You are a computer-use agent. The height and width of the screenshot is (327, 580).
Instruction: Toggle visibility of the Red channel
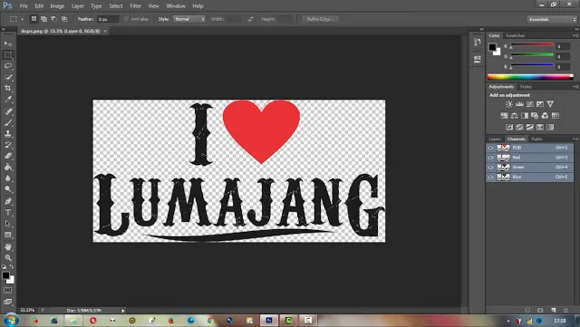(491, 158)
